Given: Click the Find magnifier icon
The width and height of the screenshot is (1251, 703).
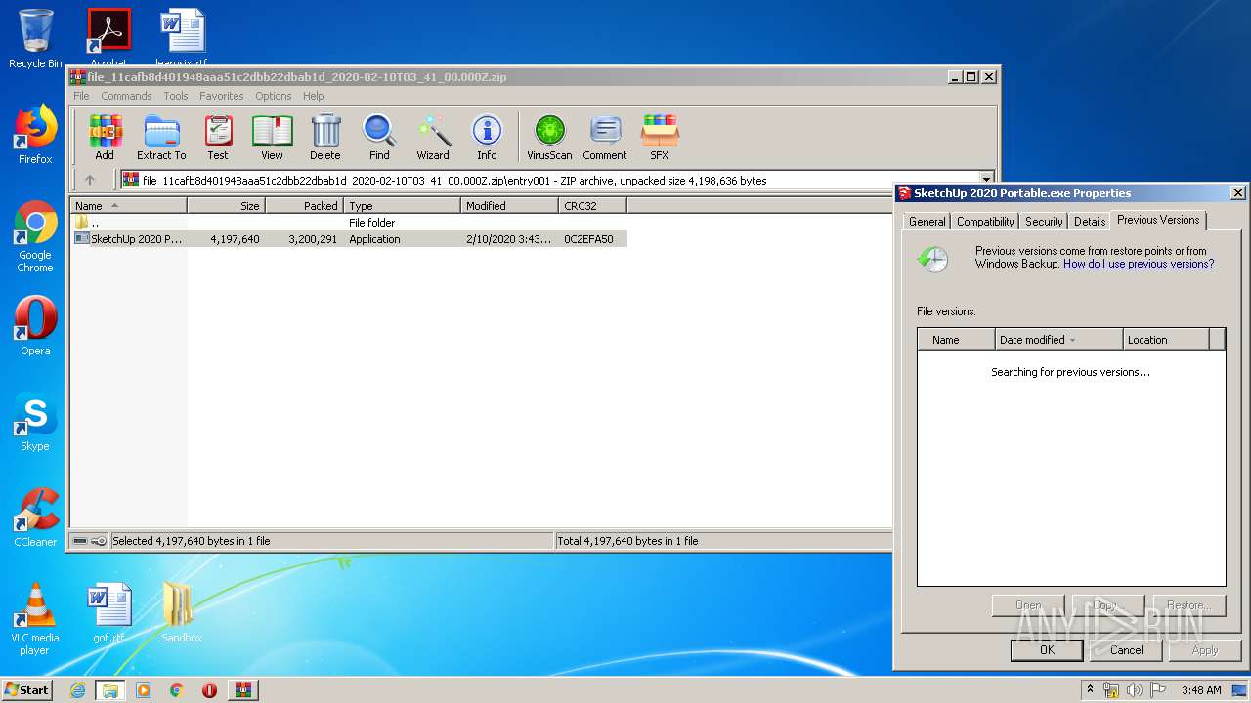Looking at the screenshot, I should tap(379, 138).
